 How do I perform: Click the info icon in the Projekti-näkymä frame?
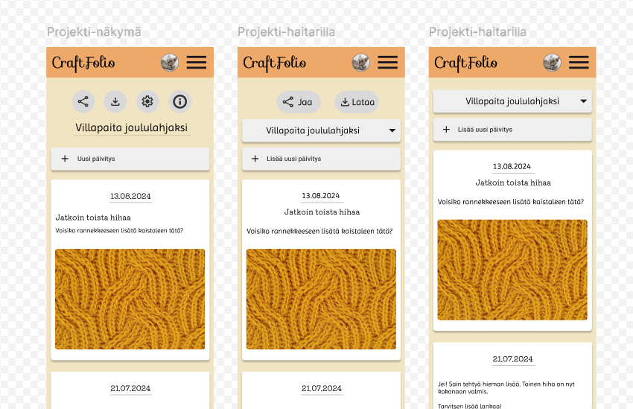coord(179,102)
